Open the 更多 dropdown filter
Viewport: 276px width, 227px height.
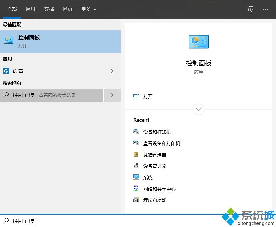click(x=89, y=9)
